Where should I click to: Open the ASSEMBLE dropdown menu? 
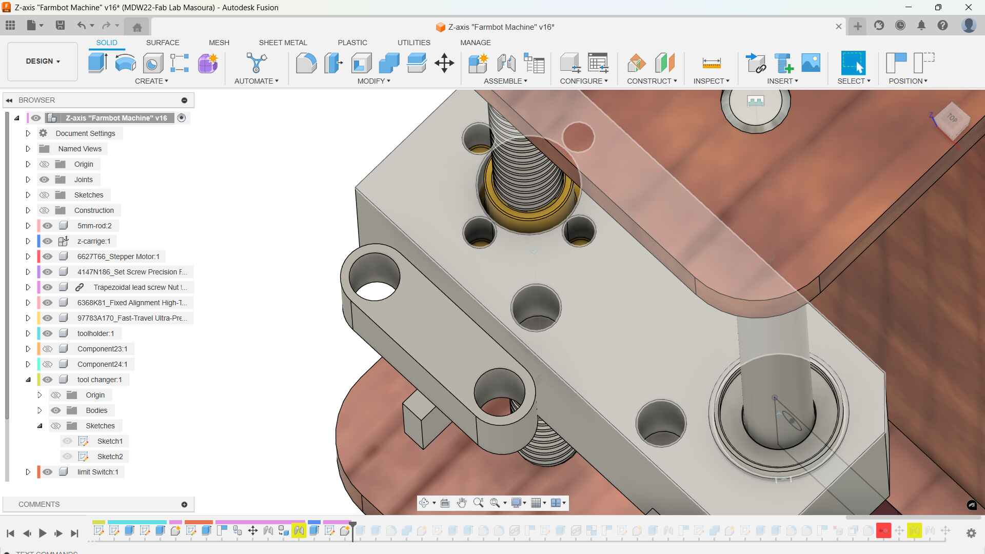pyautogui.click(x=505, y=81)
